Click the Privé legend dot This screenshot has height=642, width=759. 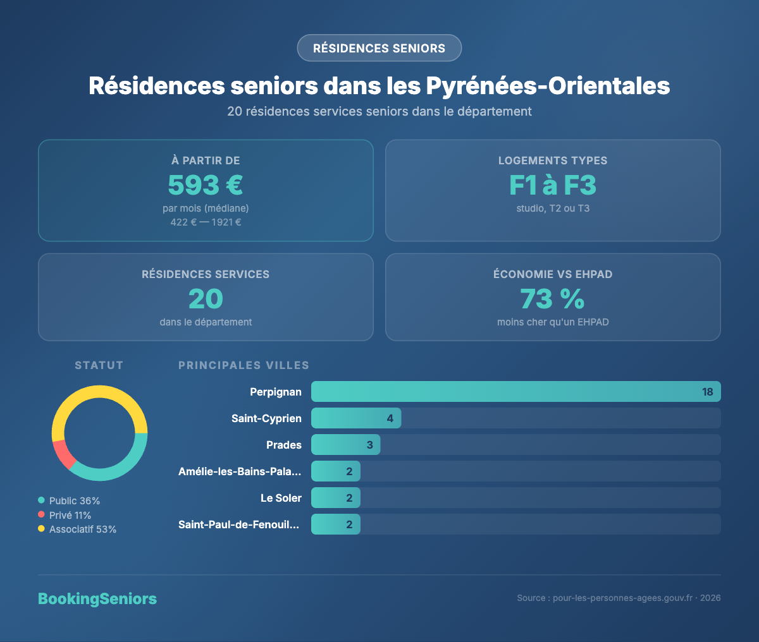42,514
